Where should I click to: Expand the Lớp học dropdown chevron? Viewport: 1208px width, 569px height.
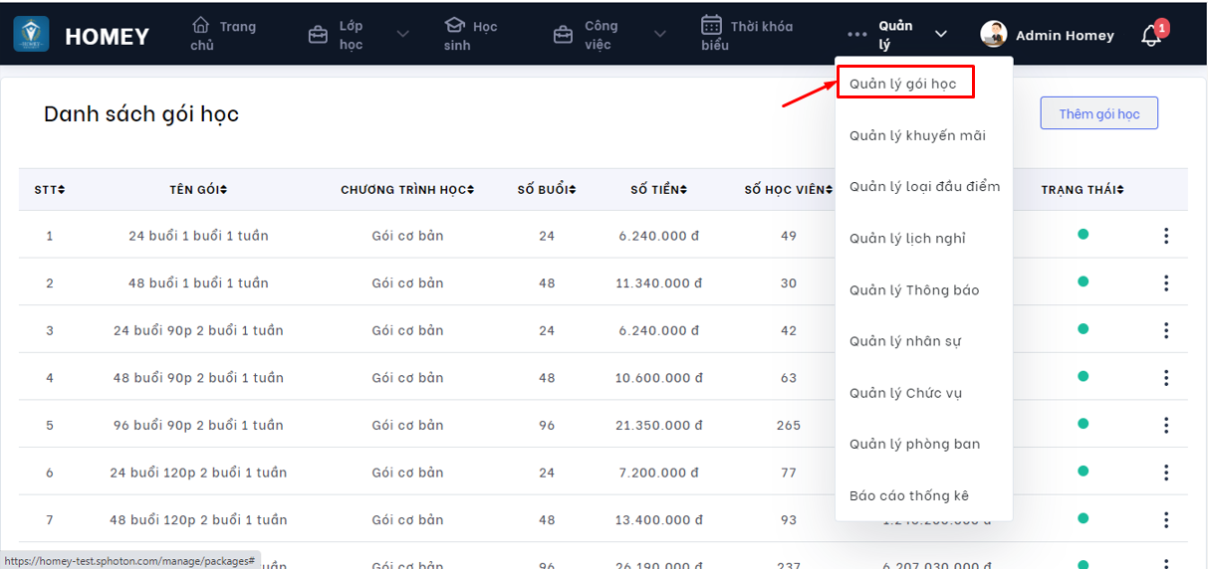[x=402, y=35]
